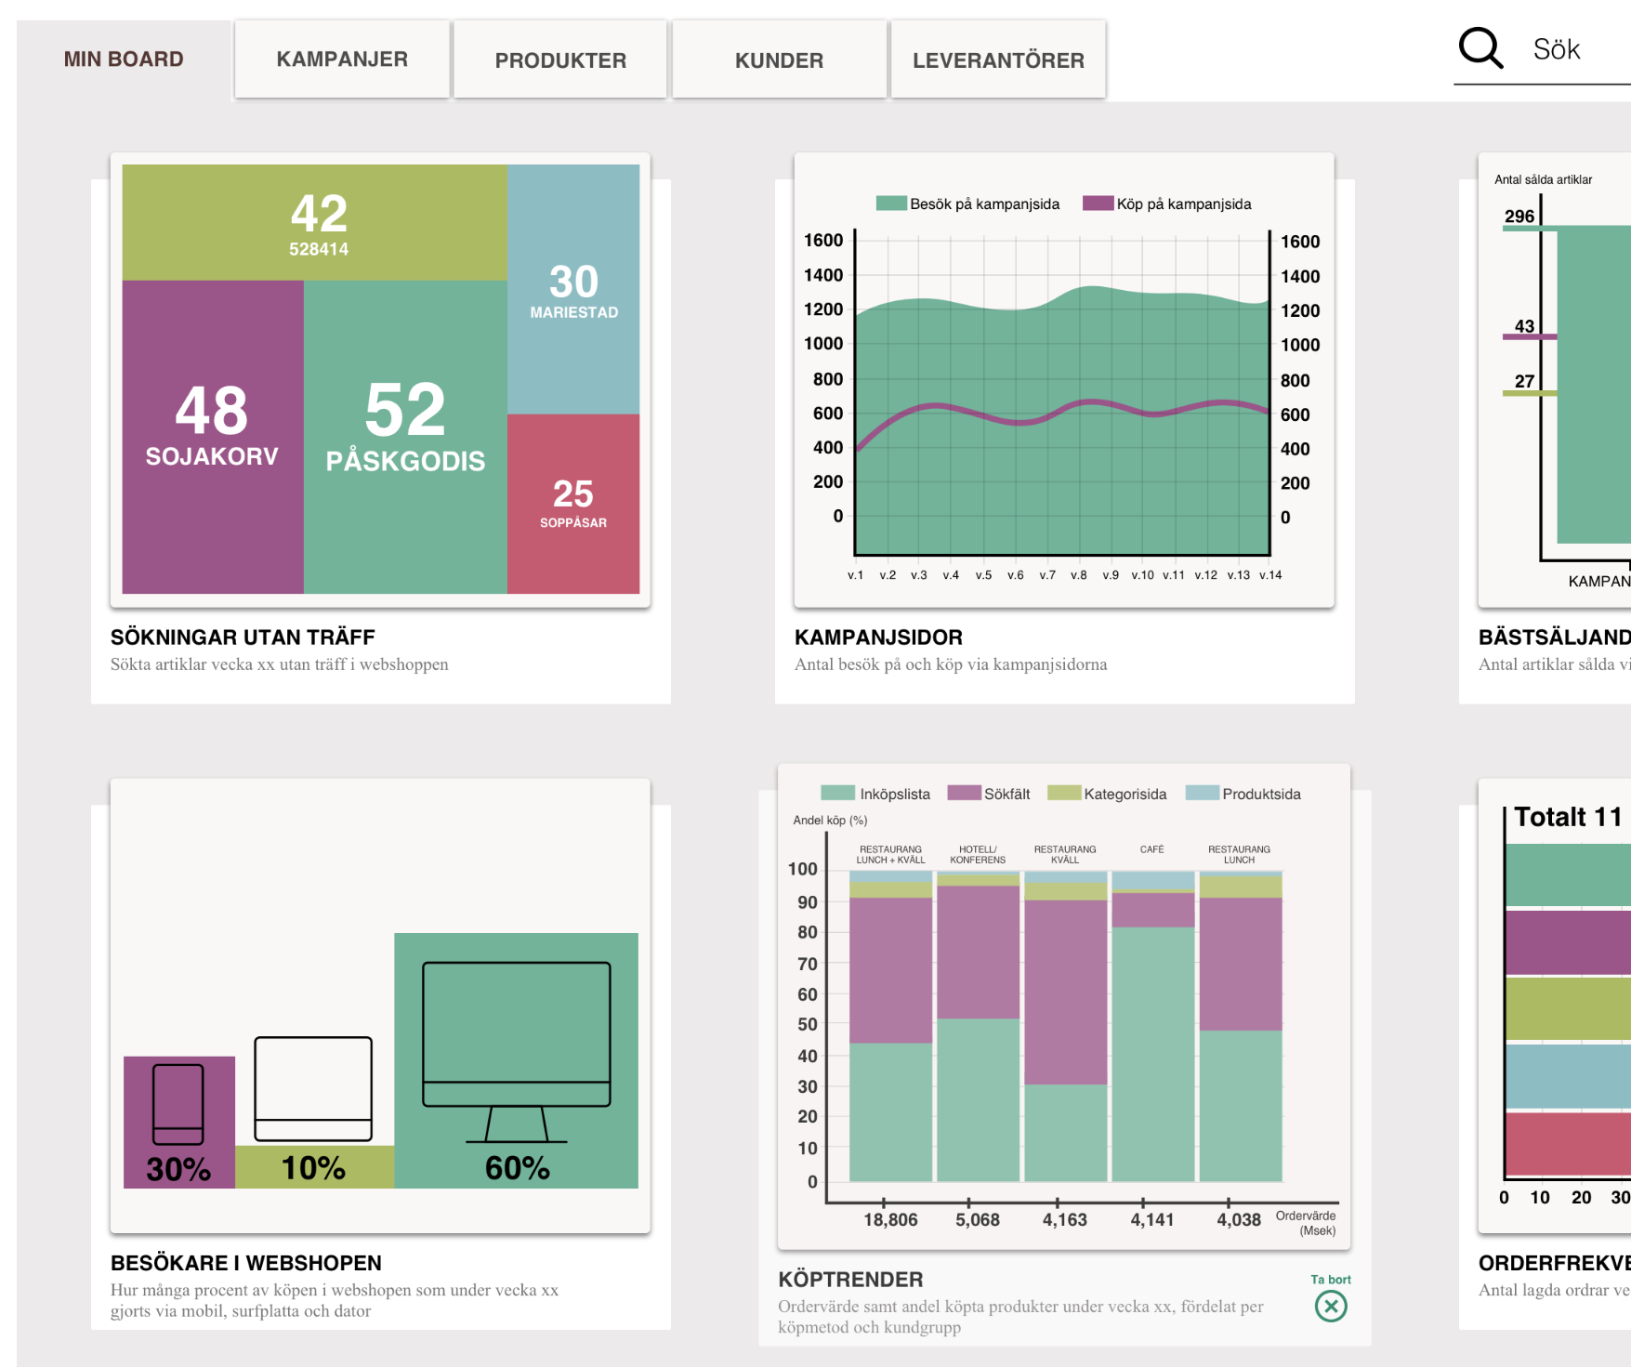Click the 'Ta bort' link
The height and width of the screenshot is (1367, 1631).
[x=1331, y=1280]
